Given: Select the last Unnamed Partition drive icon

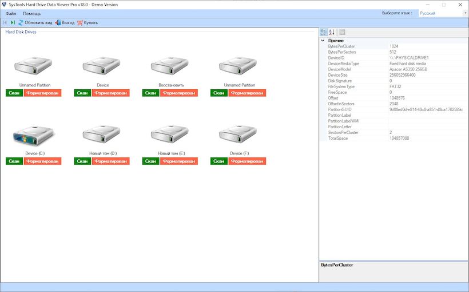Looking at the screenshot, I should [x=238, y=66].
